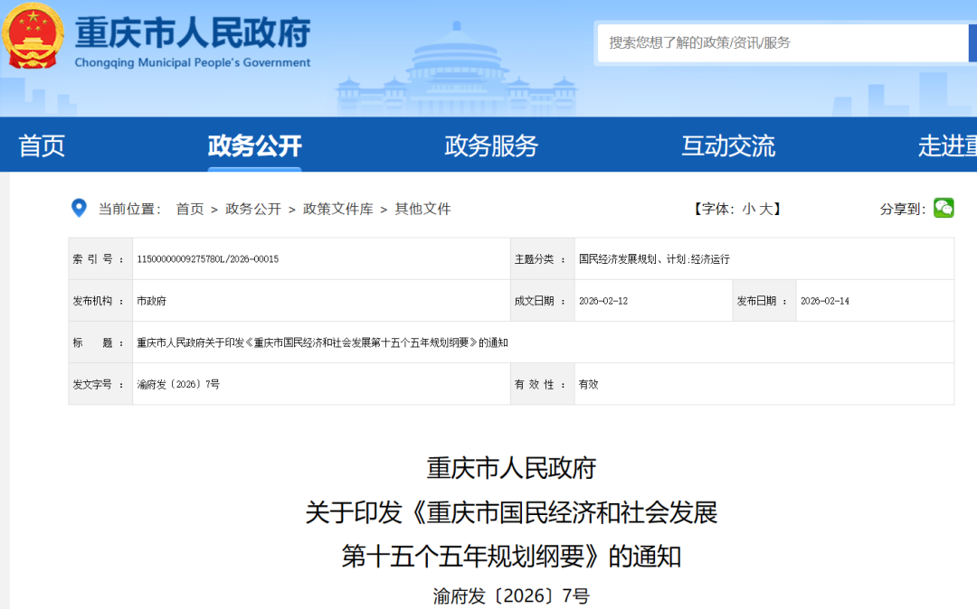Open the 政务服务 navigation tab
This screenshot has height=609, width=977.
pos(489,145)
